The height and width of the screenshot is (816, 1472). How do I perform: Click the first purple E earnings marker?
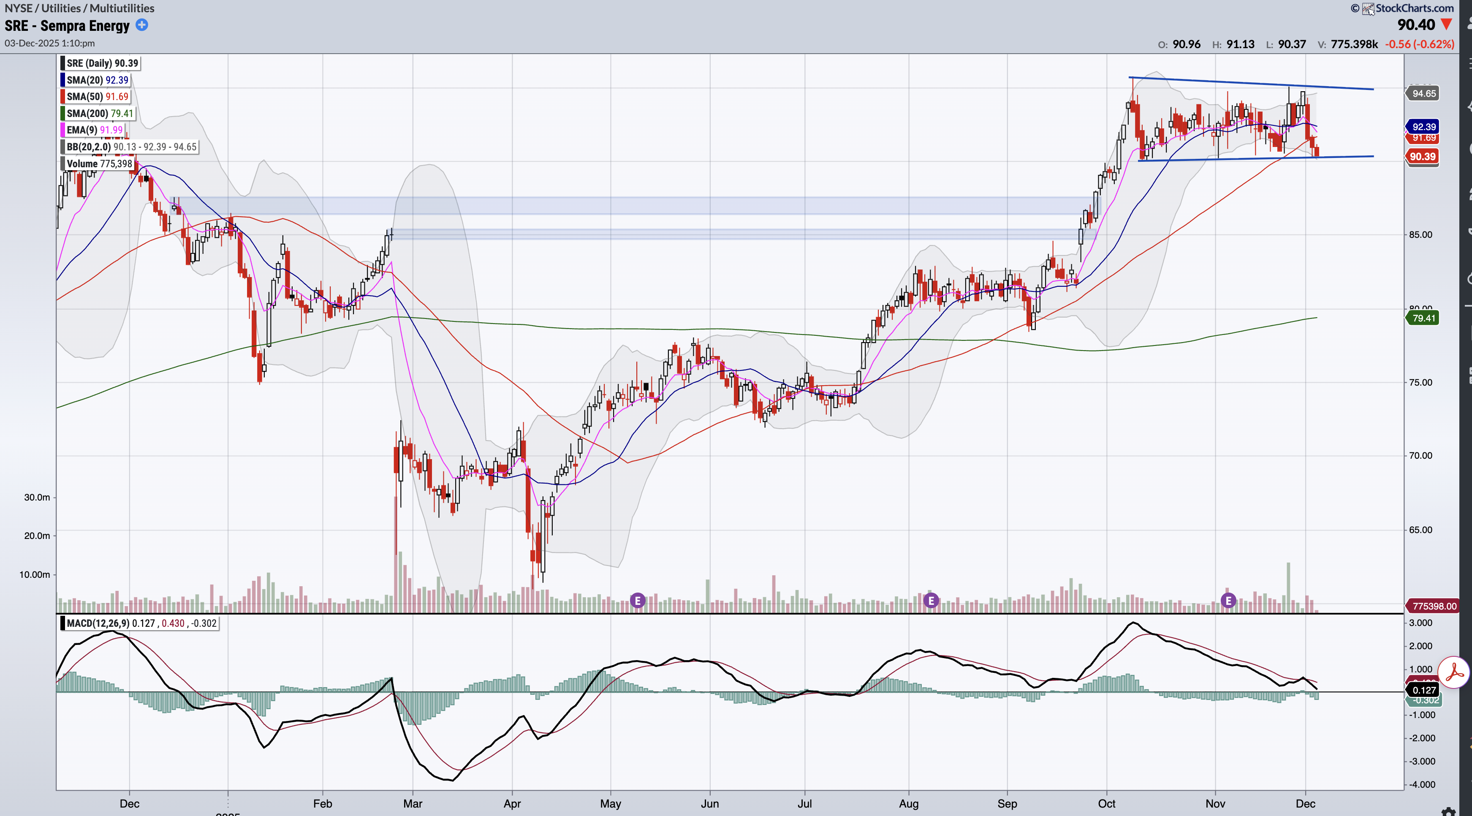click(638, 601)
